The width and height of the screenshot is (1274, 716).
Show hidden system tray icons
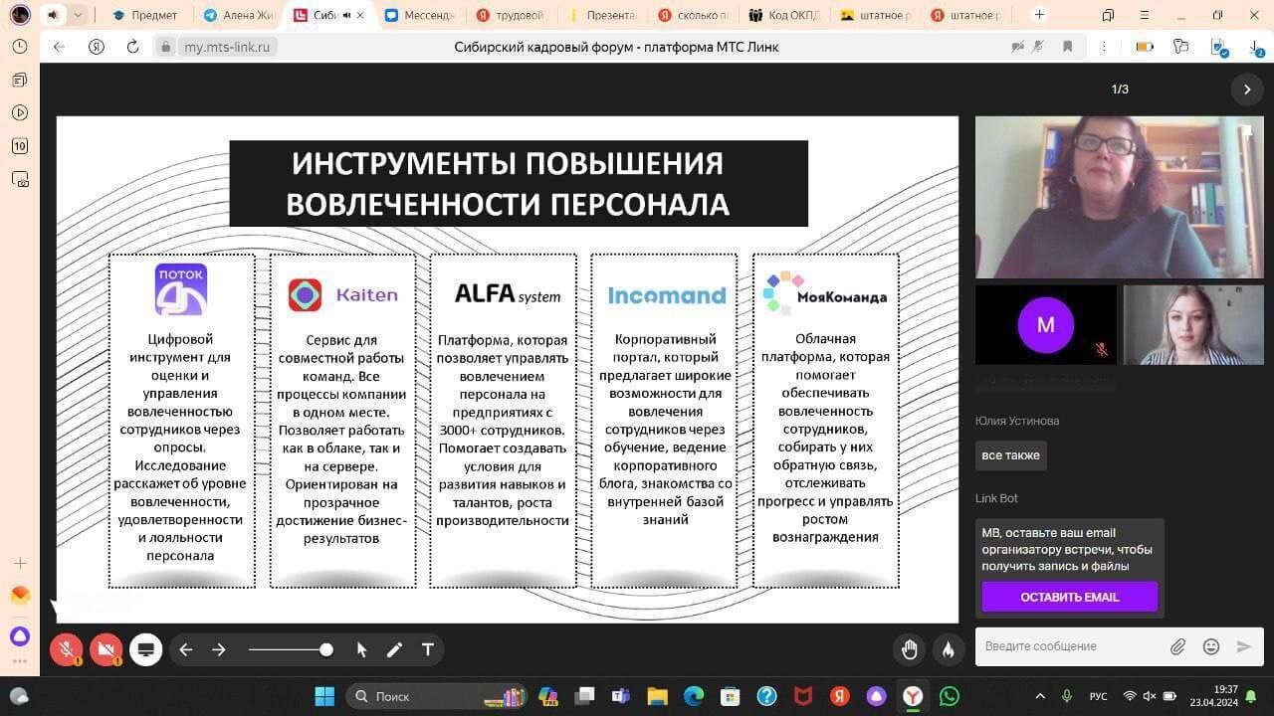click(1040, 696)
